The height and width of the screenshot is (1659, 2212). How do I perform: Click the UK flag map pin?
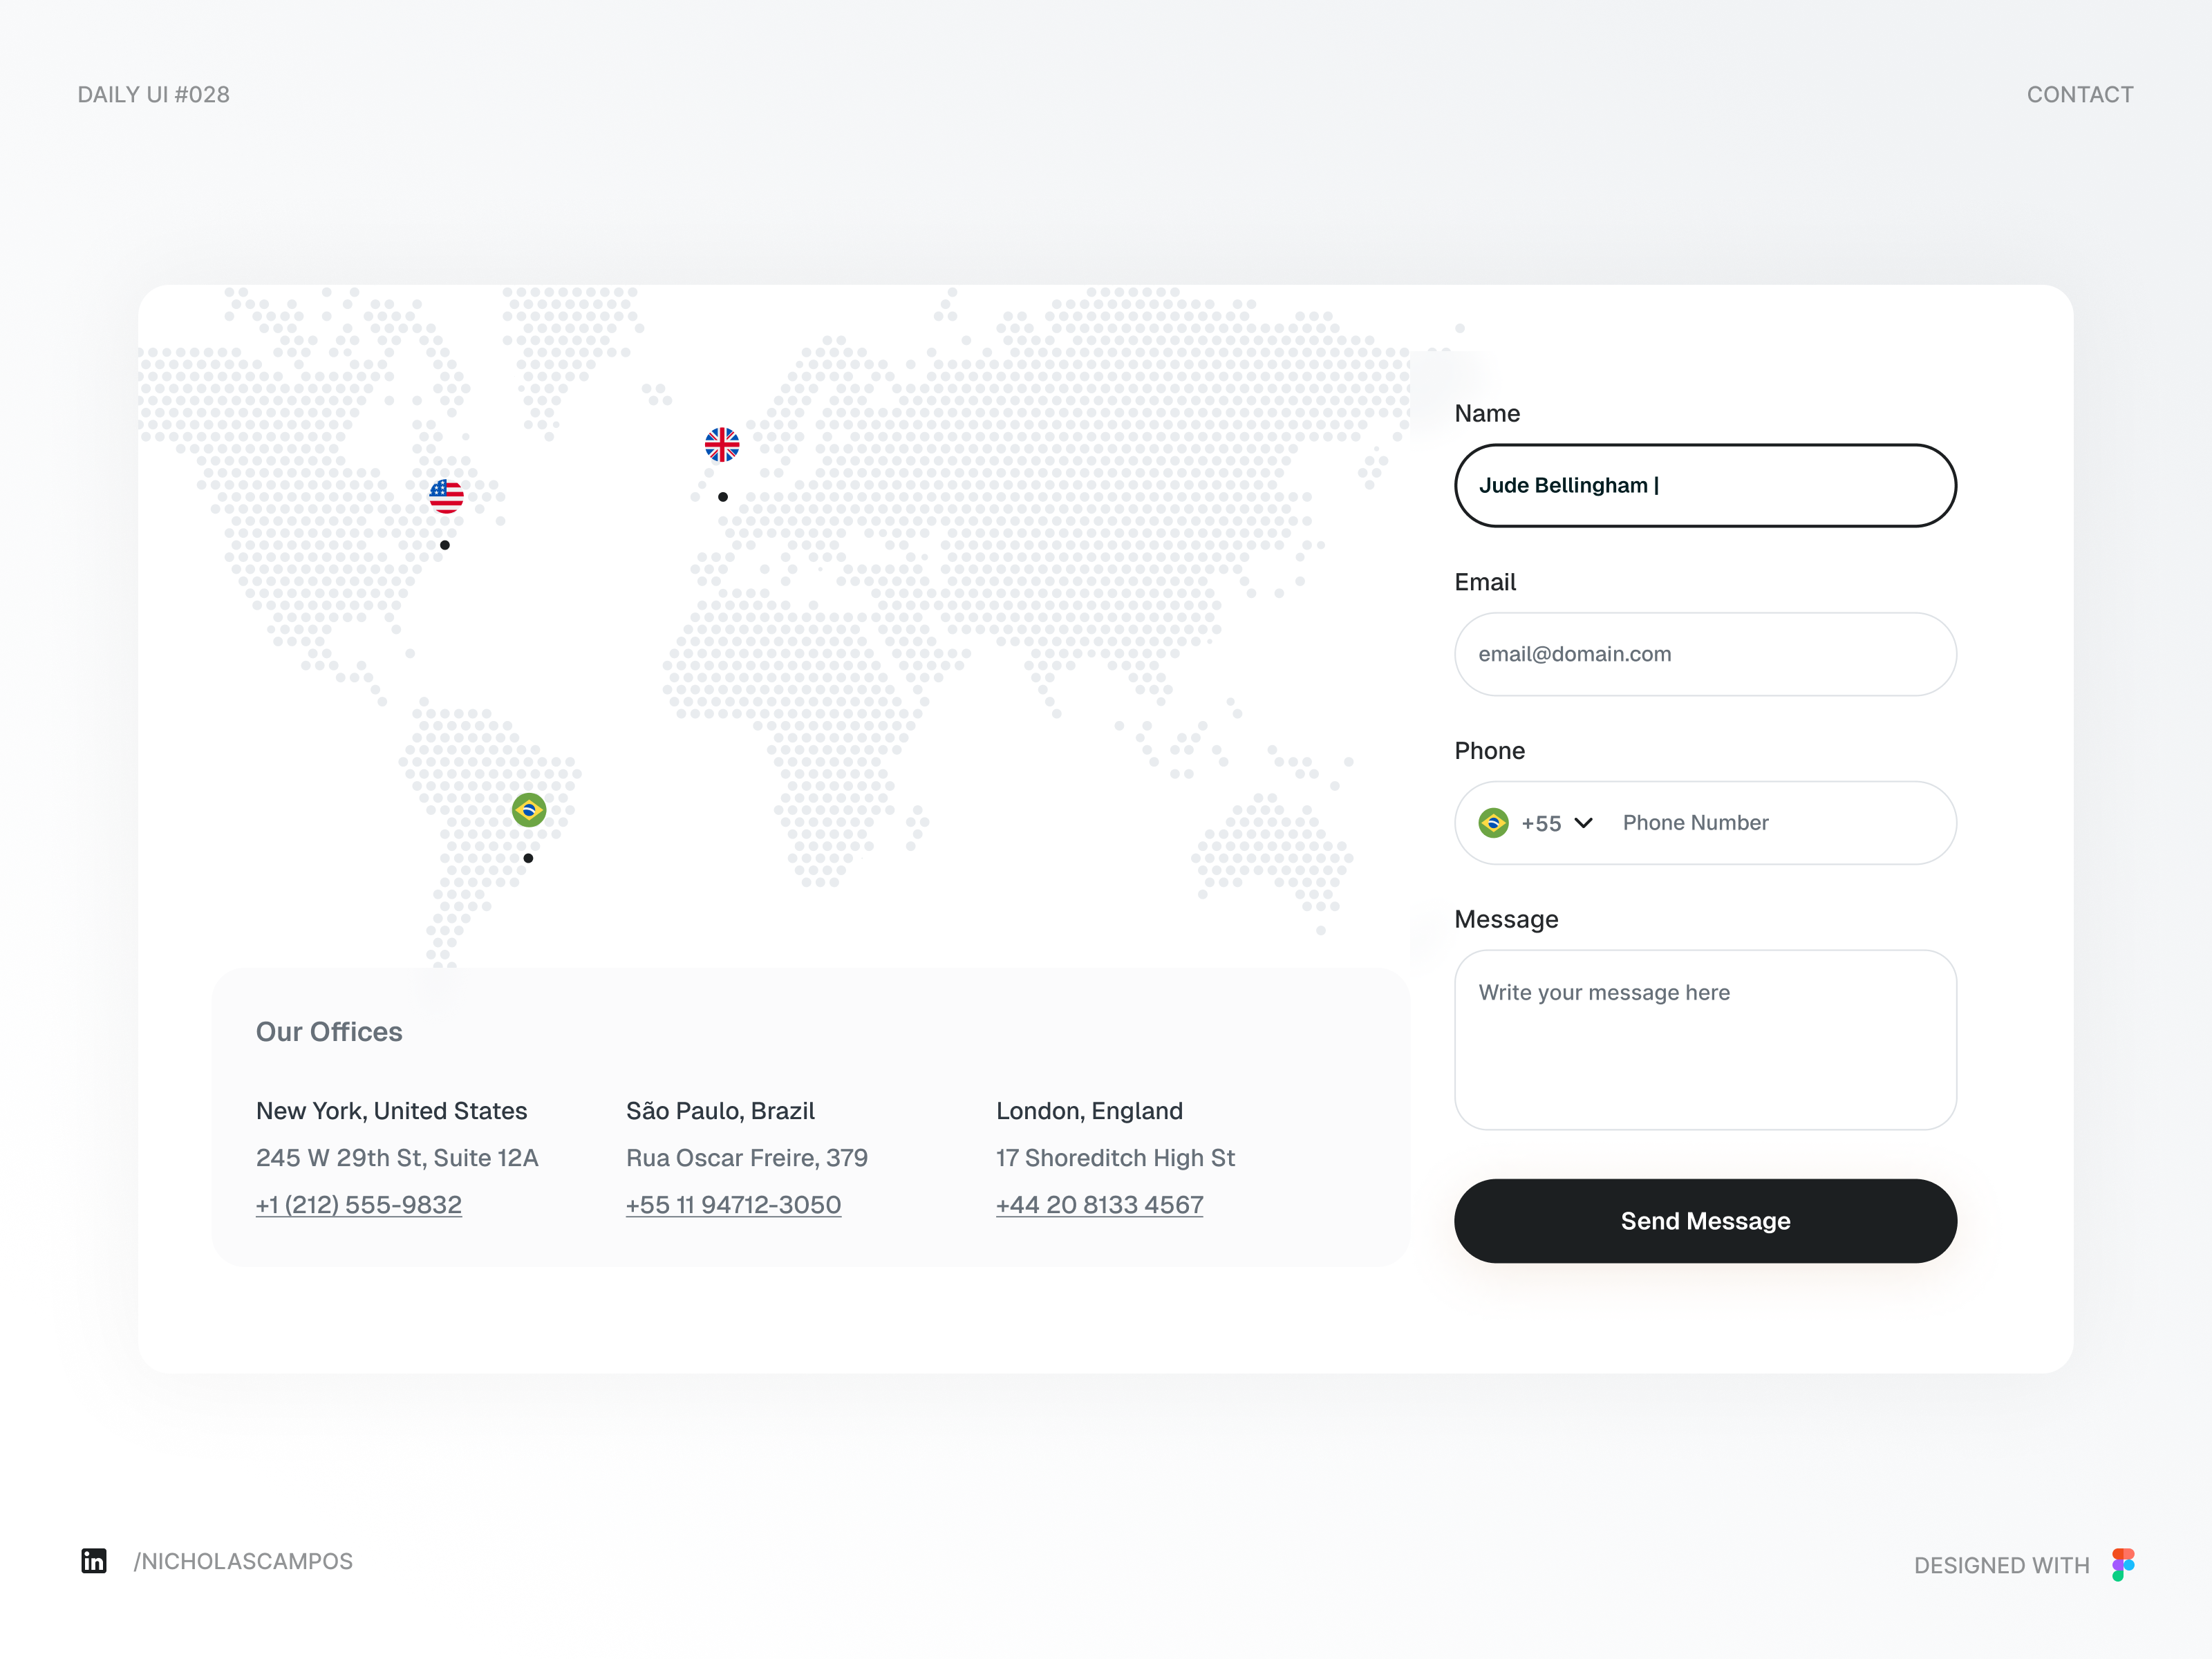tap(722, 444)
